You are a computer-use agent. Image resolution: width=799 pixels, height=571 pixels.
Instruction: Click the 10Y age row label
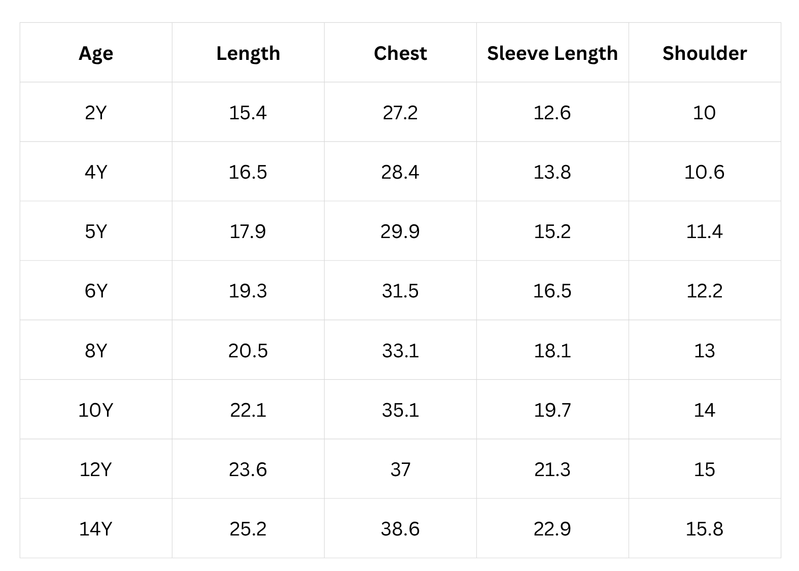(96, 410)
